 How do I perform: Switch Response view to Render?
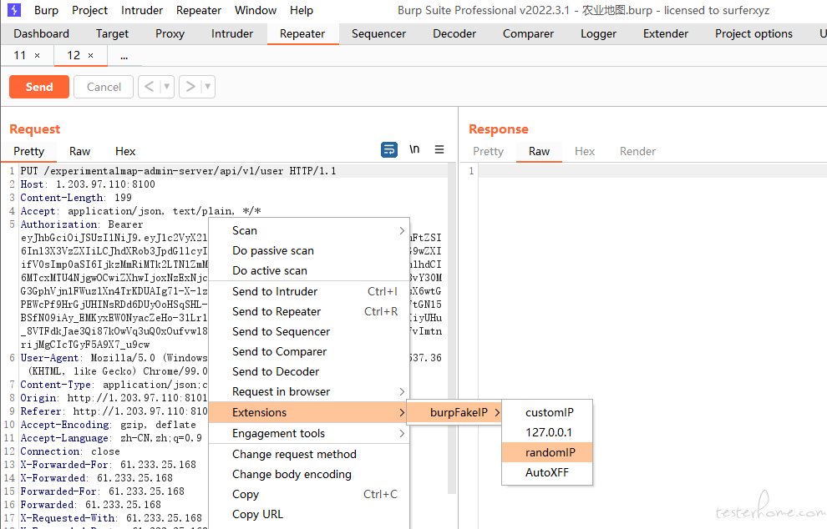tap(637, 151)
